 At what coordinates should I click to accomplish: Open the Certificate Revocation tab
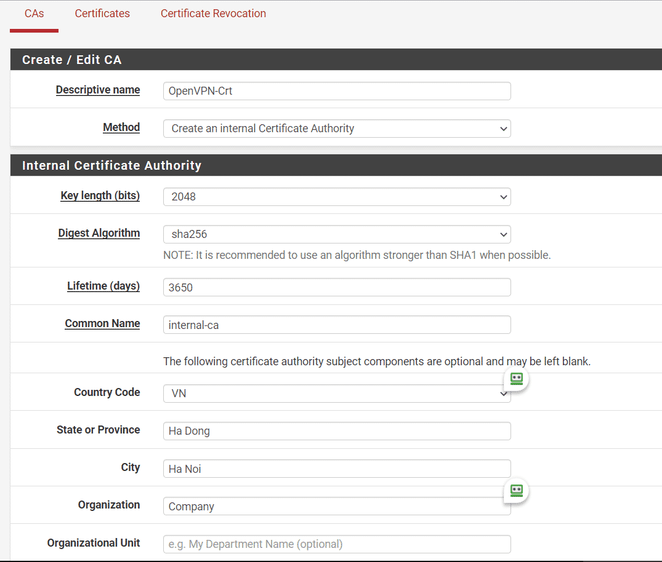coord(213,14)
